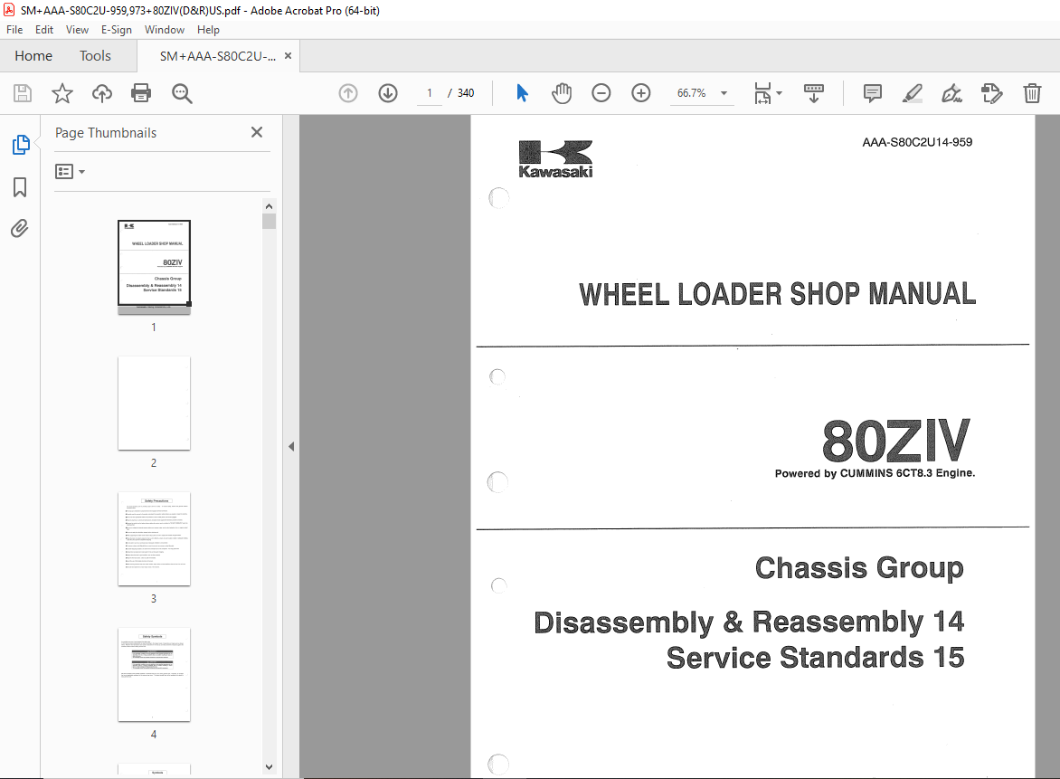Close the Page Thumbnails panel
The height and width of the screenshot is (779, 1060).
[x=257, y=132]
